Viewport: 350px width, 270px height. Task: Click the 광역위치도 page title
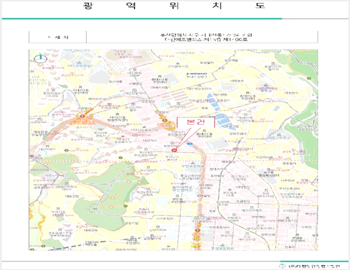tap(174, 5)
